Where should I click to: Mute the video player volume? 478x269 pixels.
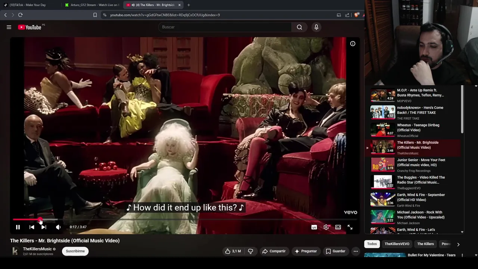pyautogui.click(x=58, y=227)
